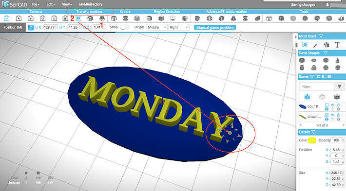This screenshot has height=191, width=346.
Task: Click the Advanced Transformation section header
Action: coord(227,12)
